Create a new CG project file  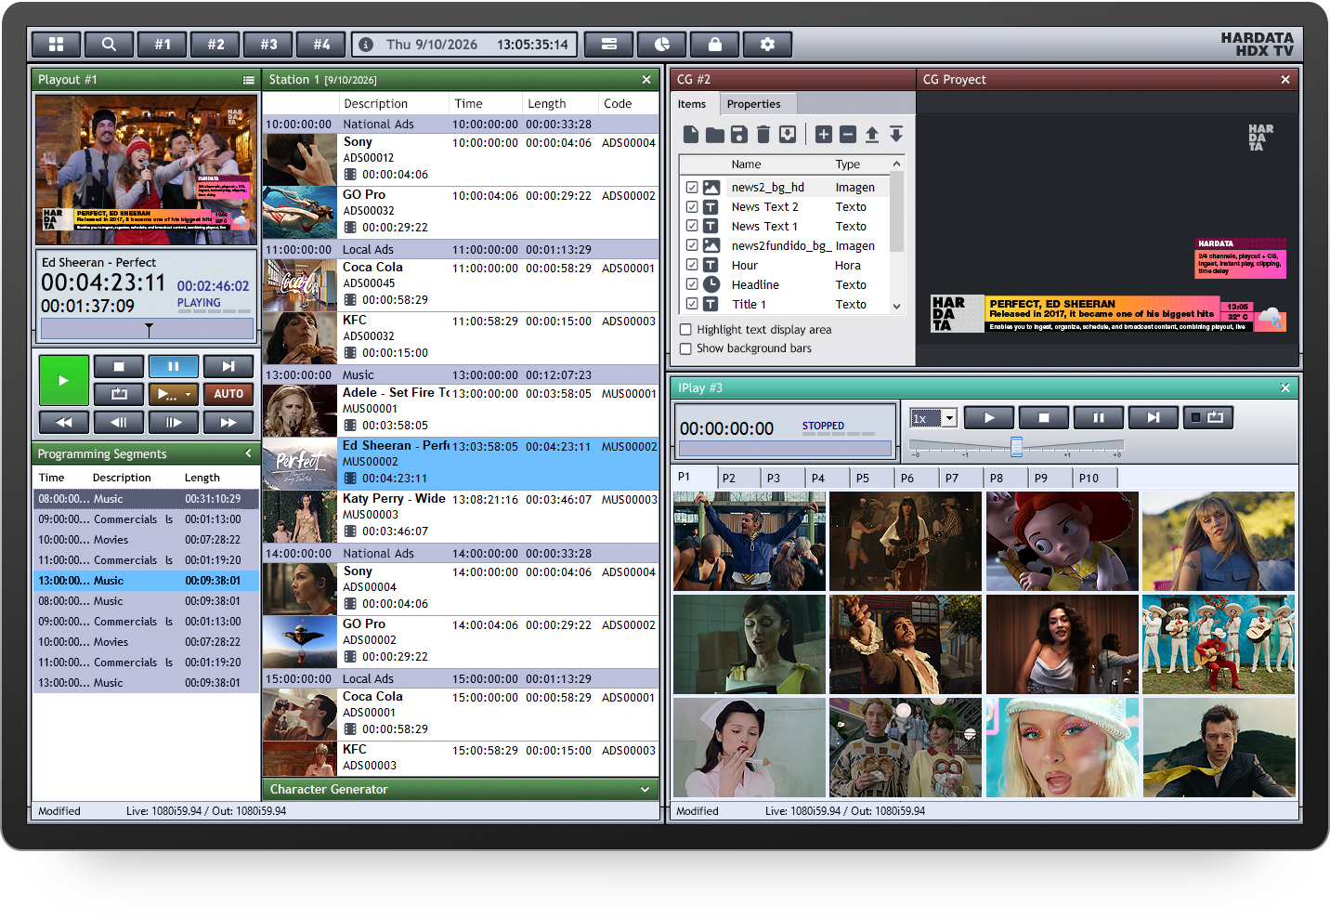(691, 135)
